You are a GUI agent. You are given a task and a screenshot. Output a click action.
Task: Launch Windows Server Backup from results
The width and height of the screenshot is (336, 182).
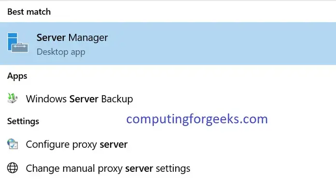[80, 99]
